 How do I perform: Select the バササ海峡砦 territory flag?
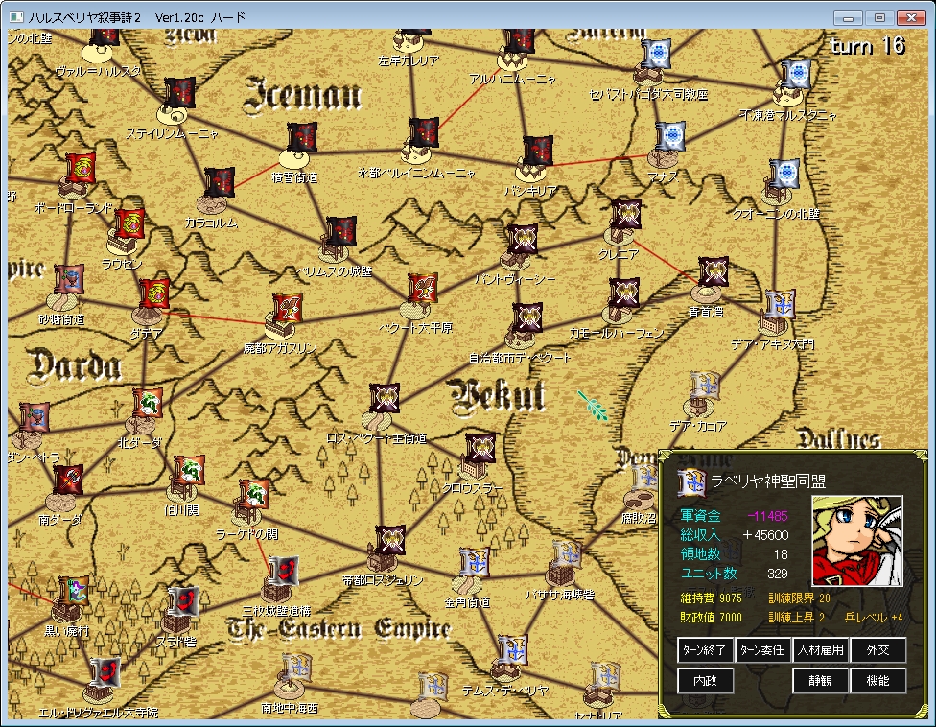tap(567, 555)
